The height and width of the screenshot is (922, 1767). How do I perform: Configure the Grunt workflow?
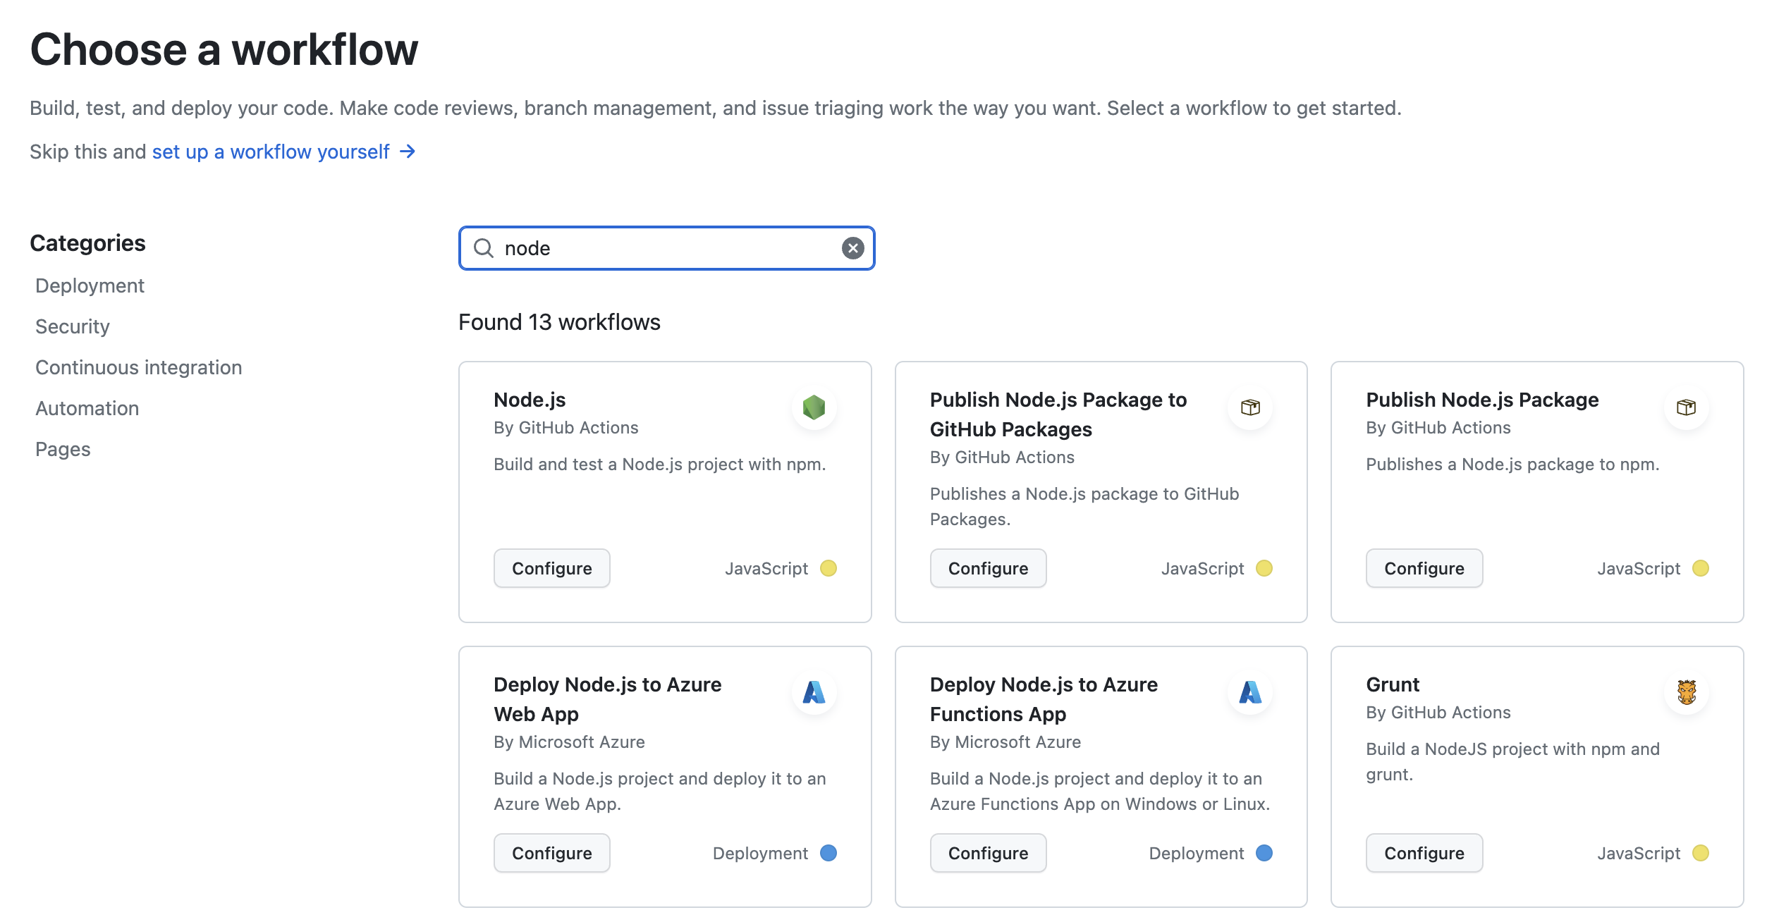coord(1424,853)
